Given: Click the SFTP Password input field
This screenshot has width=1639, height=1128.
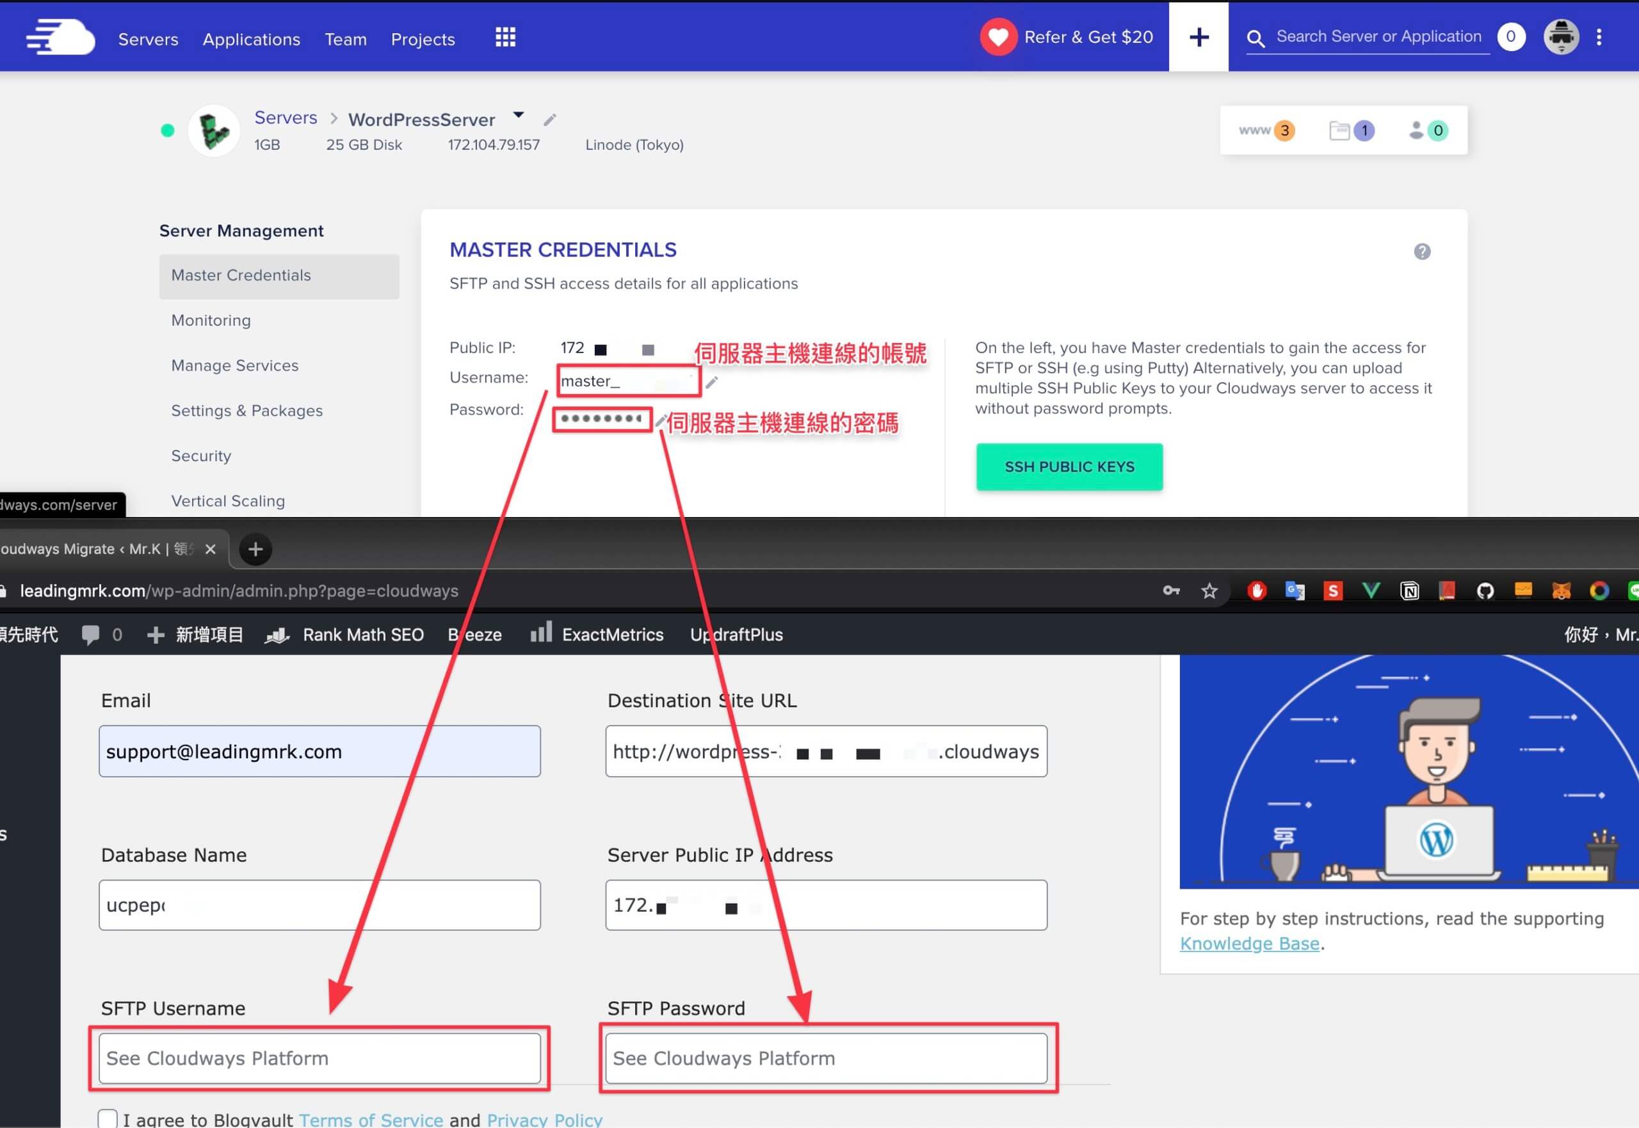Looking at the screenshot, I should [x=826, y=1058].
